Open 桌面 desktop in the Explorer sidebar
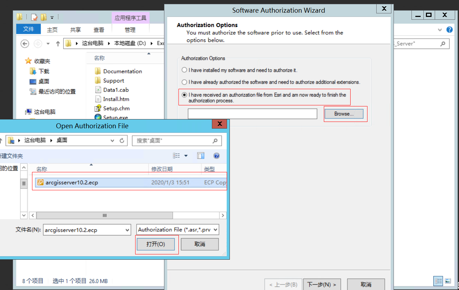The height and width of the screenshot is (290, 459). (44, 81)
